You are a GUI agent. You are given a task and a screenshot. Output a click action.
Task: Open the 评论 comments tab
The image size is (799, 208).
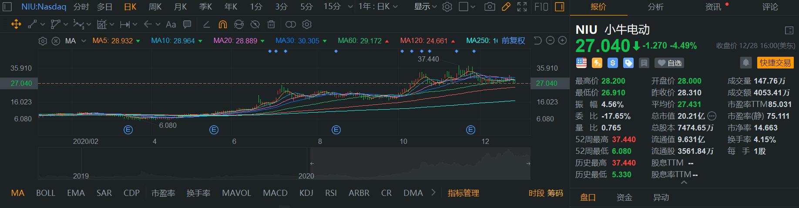[x=770, y=6]
